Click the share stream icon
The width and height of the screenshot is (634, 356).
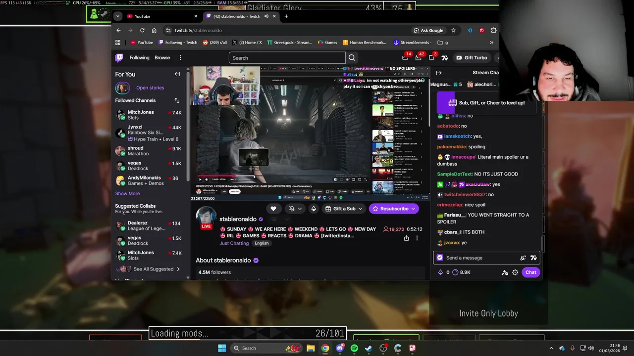click(406, 238)
